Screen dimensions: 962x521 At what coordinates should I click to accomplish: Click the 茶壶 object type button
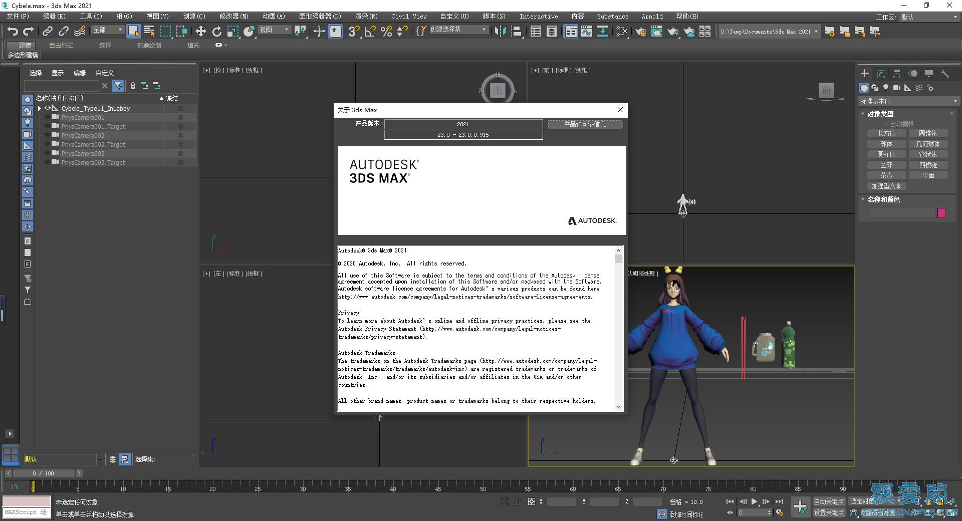886,176
